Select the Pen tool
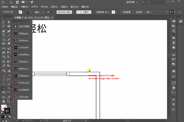The image size is (184, 122). pos(4,31)
